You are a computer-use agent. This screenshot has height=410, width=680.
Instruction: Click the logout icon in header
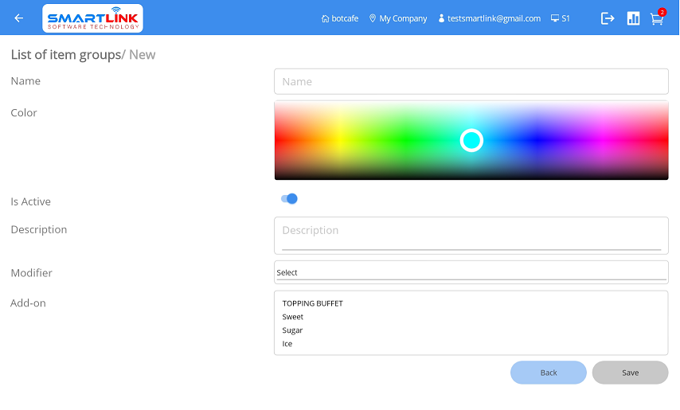point(608,18)
